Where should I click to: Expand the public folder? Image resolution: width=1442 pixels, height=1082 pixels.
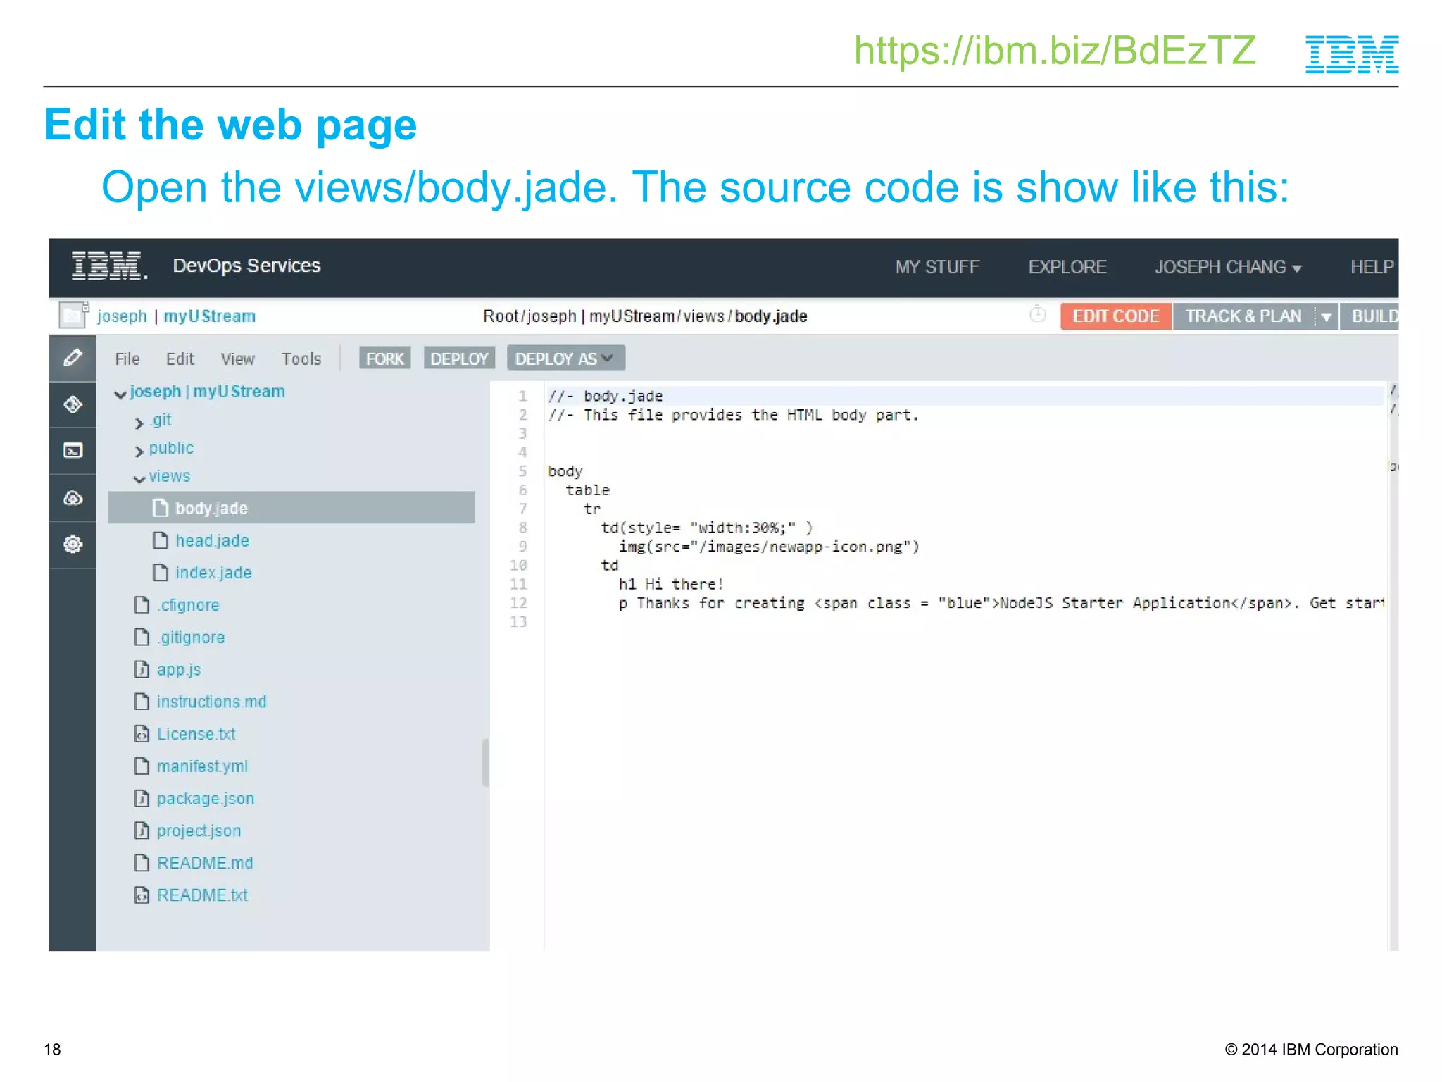(x=139, y=451)
